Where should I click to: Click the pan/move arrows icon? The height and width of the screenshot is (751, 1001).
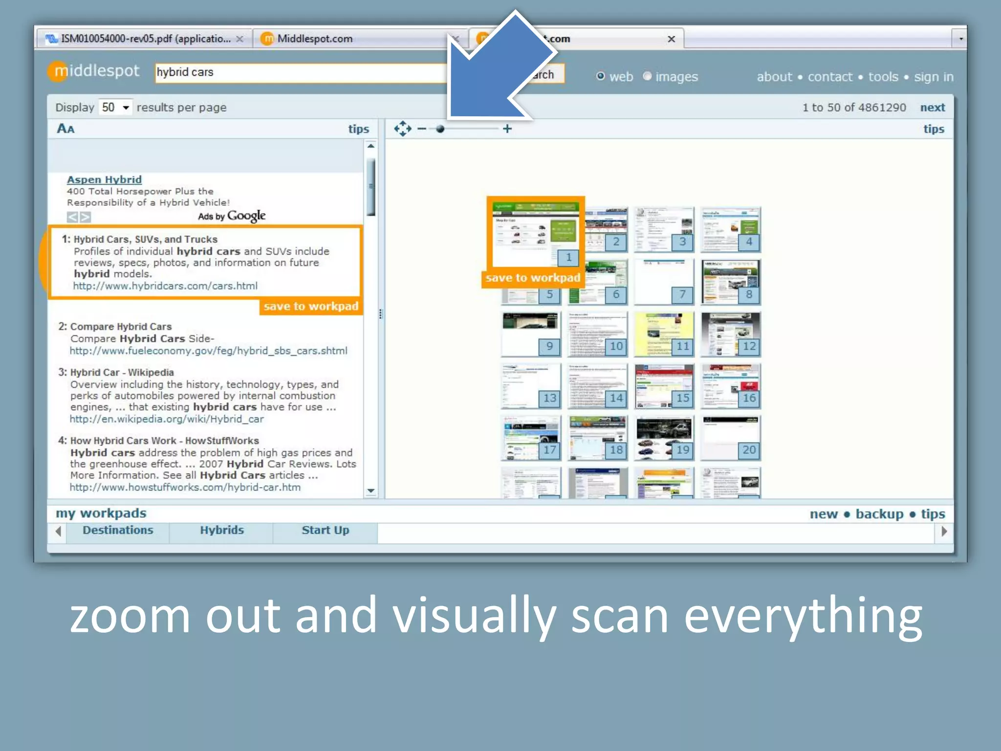pyautogui.click(x=402, y=129)
